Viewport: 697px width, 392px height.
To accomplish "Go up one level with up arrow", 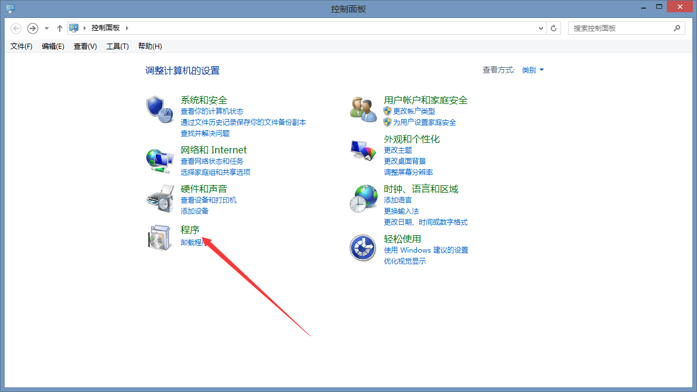I will coord(60,28).
